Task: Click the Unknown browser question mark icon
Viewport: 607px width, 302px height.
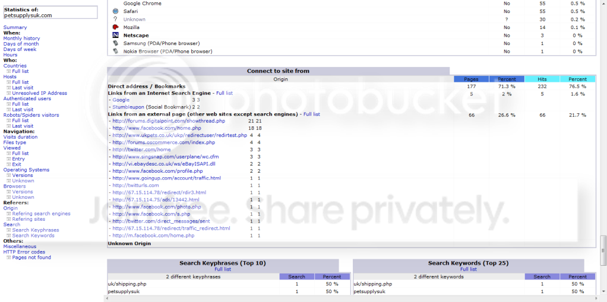Action: pyautogui.click(x=115, y=20)
